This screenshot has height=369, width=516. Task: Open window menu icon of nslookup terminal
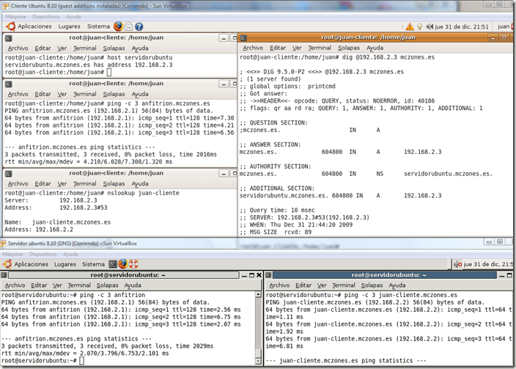click(9, 174)
